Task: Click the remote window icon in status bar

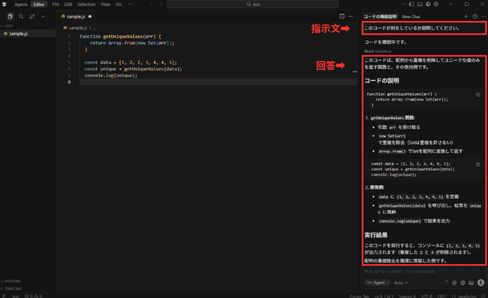Action: pyautogui.click(x=4, y=296)
